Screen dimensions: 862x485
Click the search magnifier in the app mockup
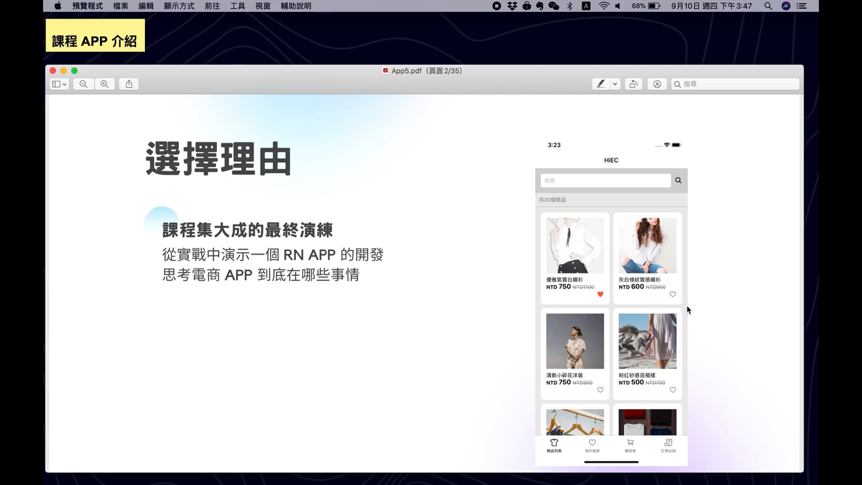[x=678, y=180]
